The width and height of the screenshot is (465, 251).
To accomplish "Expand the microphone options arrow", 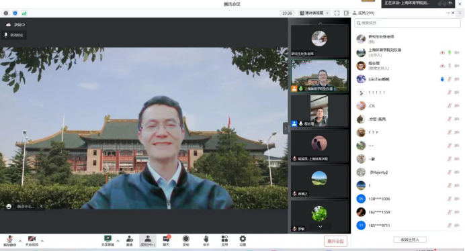I will coord(20,241).
